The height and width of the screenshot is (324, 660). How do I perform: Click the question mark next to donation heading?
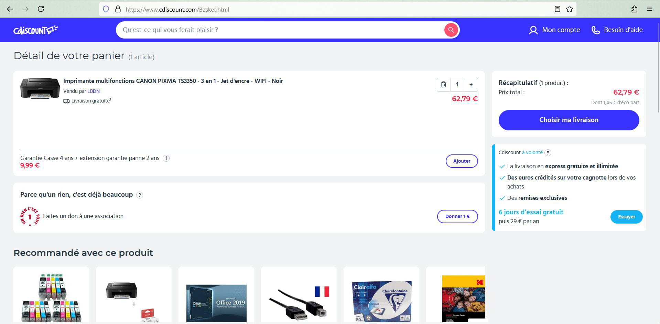coord(140,195)
